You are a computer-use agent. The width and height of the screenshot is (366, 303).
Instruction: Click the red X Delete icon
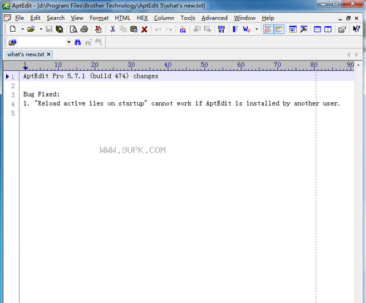click(144, 29)
